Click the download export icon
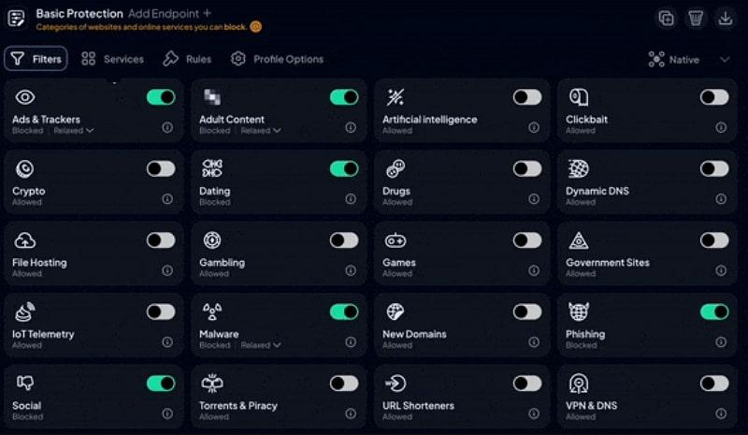Screen dimensions: 748x435 pyautogui.click(x=725, y=18)
